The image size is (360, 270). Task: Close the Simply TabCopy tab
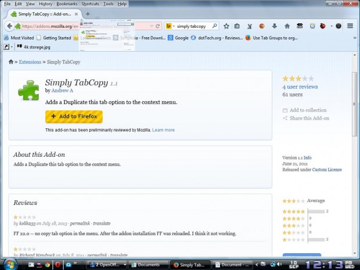click(76, 14)
